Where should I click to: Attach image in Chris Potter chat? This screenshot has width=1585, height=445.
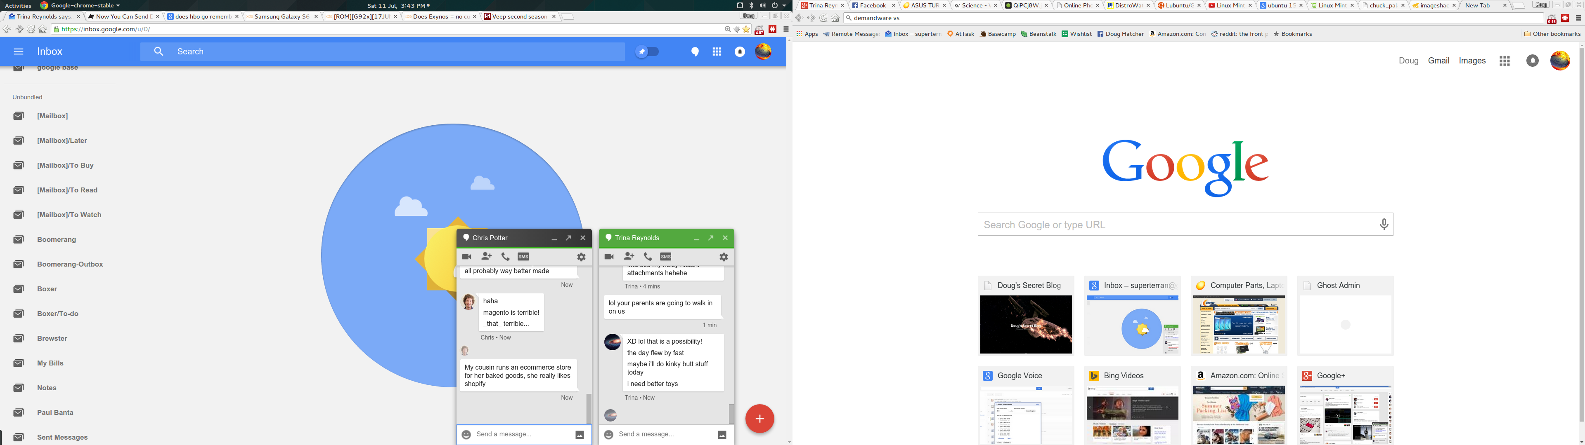580,435
